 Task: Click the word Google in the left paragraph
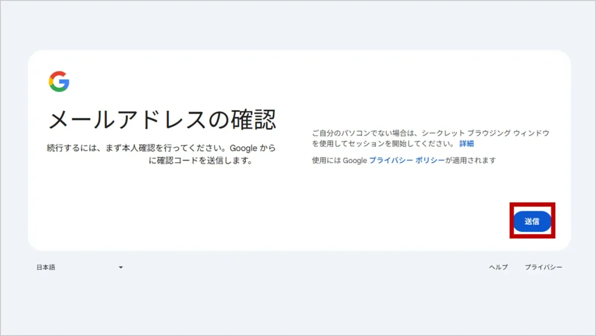click(243, 148)
